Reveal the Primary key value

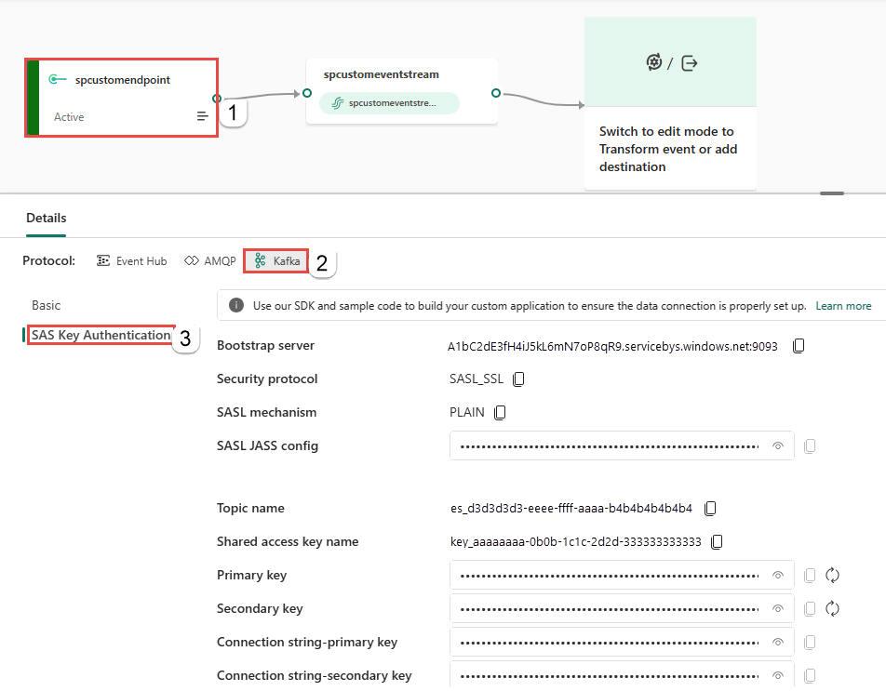778,576
